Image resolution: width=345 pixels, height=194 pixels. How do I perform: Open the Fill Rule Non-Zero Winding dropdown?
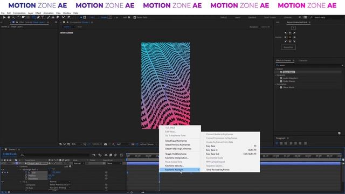point(60,188)
